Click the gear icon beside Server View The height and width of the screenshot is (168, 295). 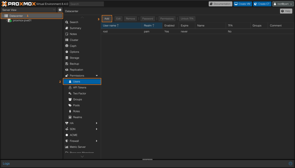point(60,10)
